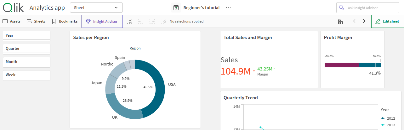Expand the Quarter filter pane
The height and width of the screenshot is (130, 404).
click(26, 49)
